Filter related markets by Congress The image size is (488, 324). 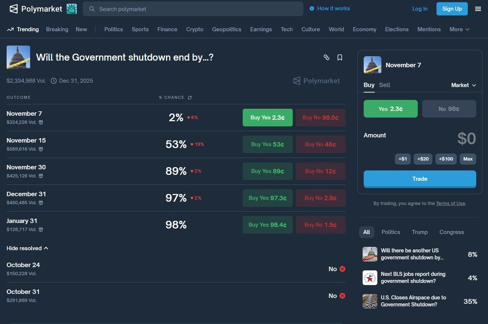coord(451,232)
